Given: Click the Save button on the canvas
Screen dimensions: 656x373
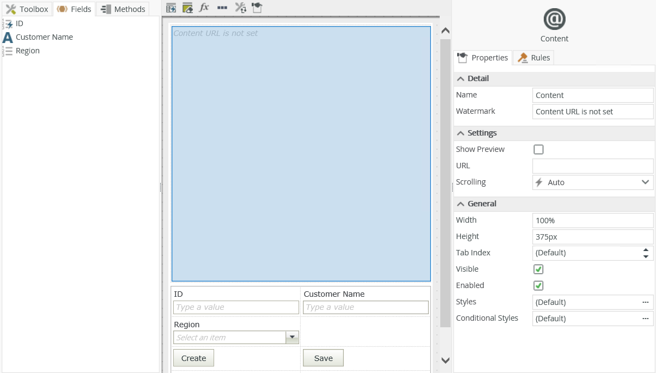Looking at the screenshot, I should [323, 358].
